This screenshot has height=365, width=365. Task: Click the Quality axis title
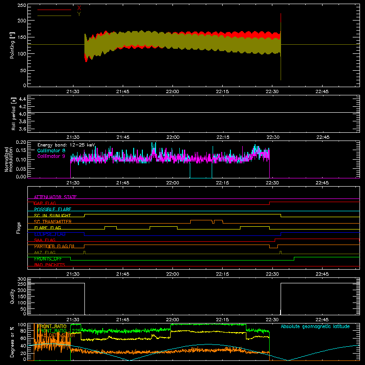pos(12,296)
